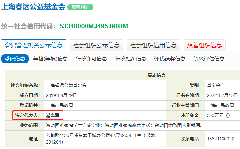Click the 业务范围 label cell

tap(25, 125)
